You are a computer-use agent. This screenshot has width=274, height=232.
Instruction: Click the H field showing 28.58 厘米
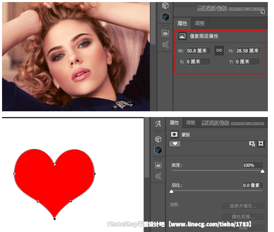pyautogui.click(x=248, y=51)
